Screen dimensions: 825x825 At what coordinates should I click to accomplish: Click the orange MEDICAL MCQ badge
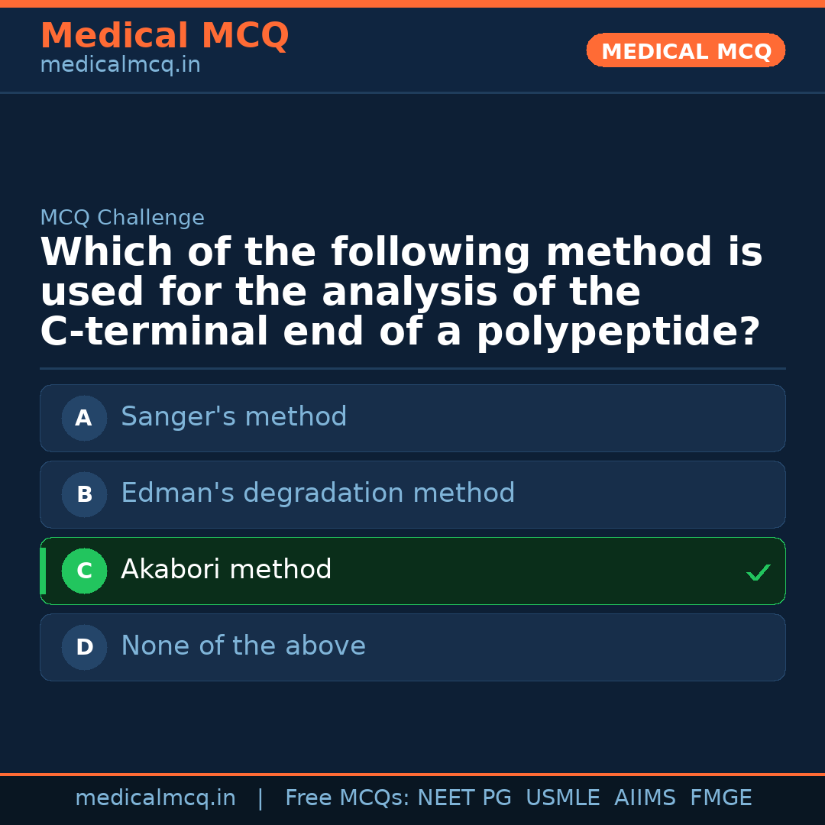(685, 50)
